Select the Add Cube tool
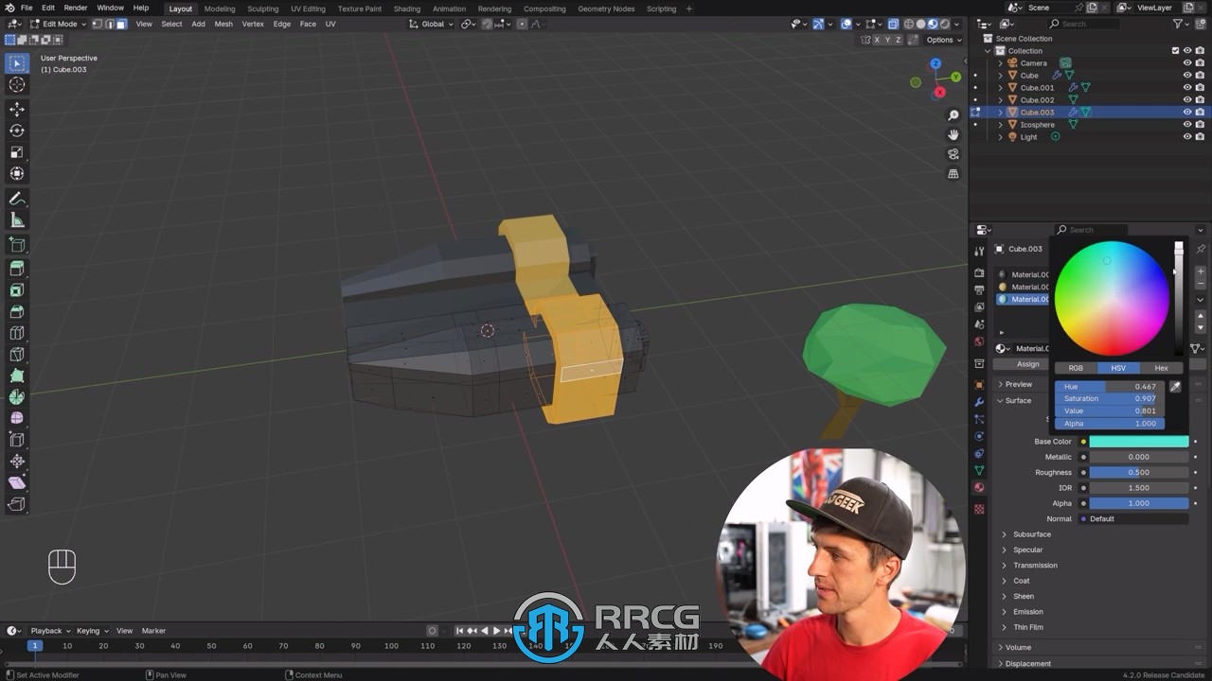Viewport: 1212px width, 681px height. pos(17,245)
